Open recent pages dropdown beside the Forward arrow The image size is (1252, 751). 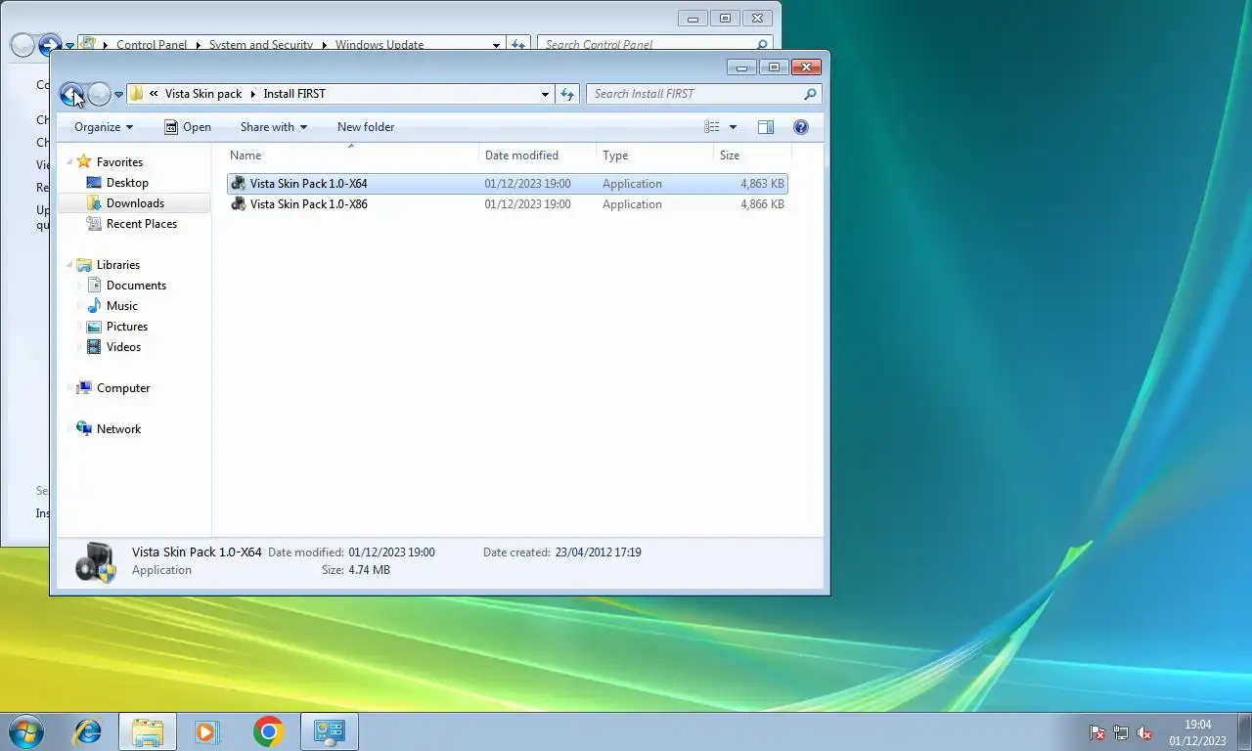(x=118, y=95)
